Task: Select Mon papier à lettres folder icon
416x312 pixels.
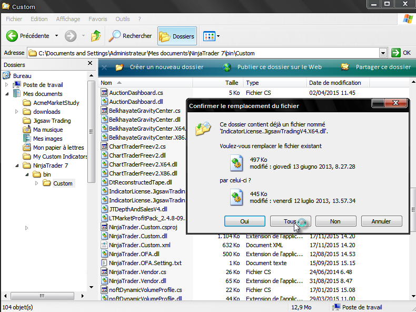Action: click(x=26, y=148)
